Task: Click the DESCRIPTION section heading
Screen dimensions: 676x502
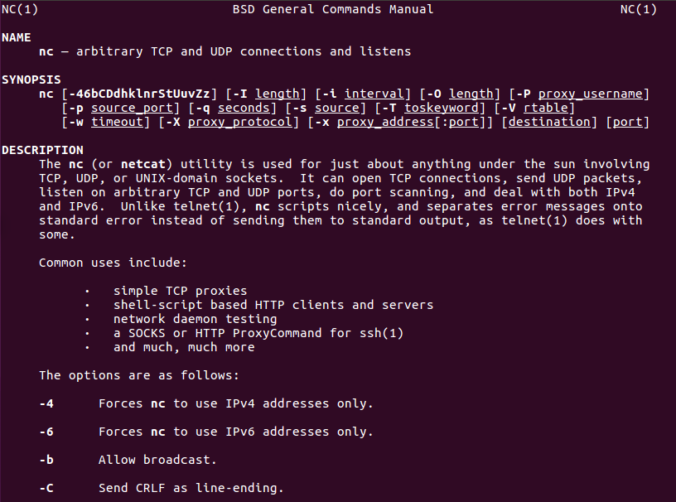Action: (x=42, y=150)
